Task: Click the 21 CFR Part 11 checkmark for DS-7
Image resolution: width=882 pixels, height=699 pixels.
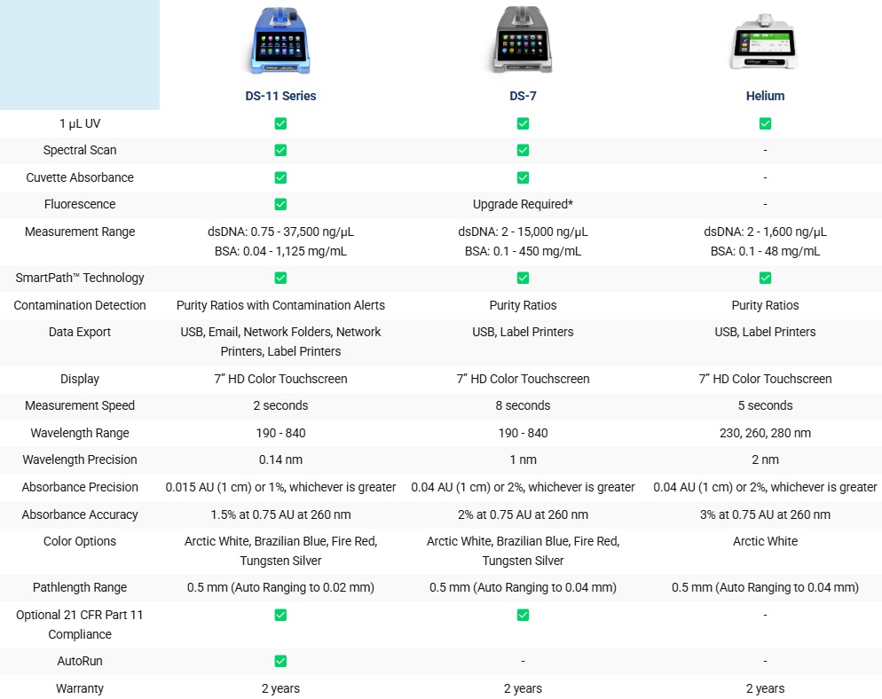Action: point(523,616)
